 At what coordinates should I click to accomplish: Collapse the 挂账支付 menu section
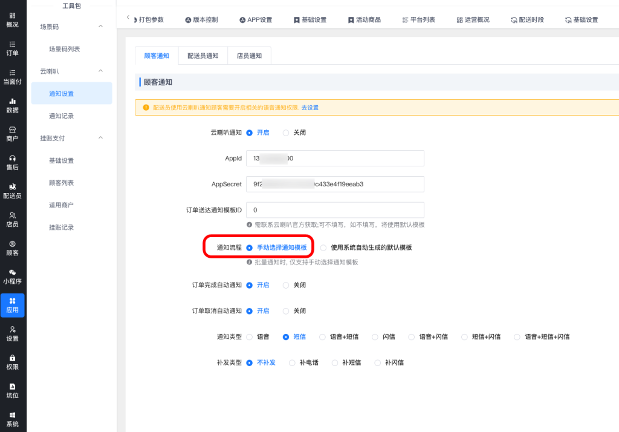pos(100,138)
